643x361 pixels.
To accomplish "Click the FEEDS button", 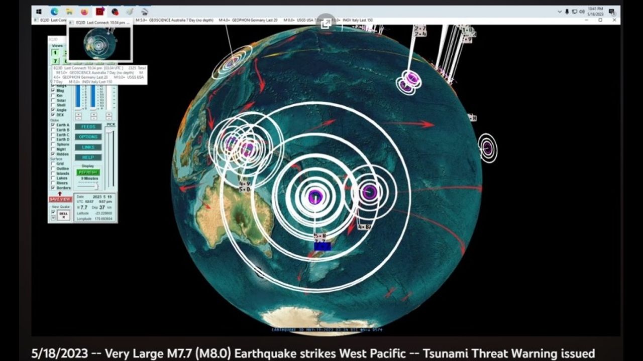I will click(x=88, y=127).
